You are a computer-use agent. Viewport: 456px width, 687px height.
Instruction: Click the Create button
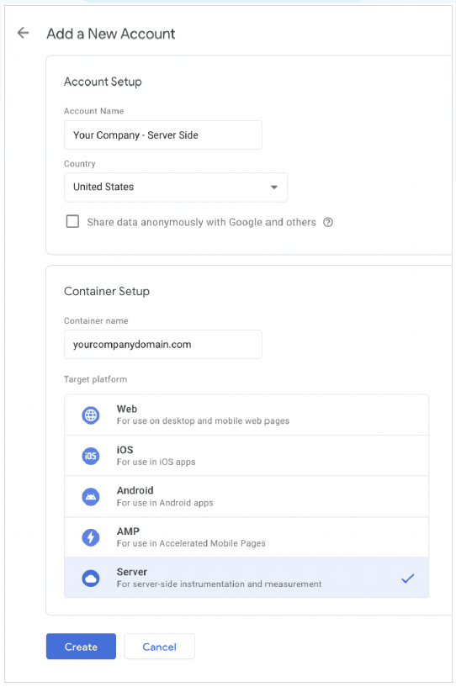81,647
